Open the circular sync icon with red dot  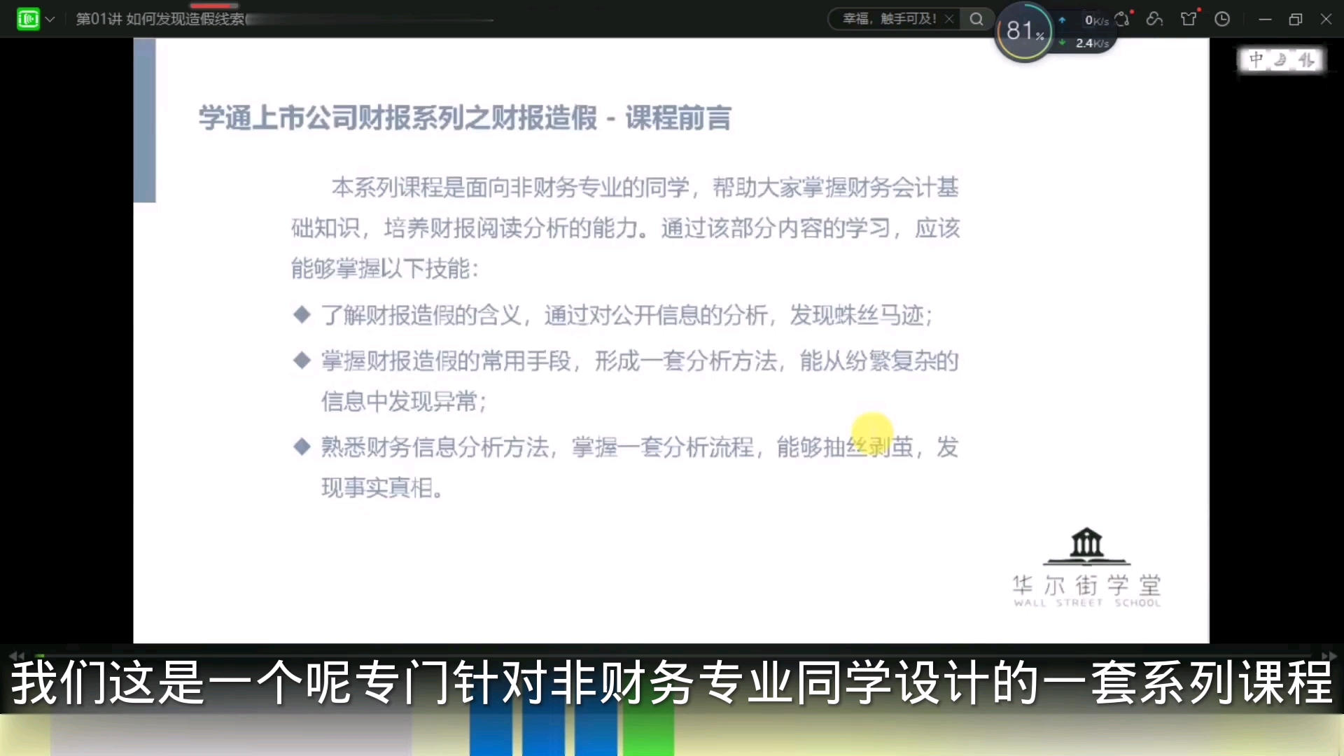coord(1123,19)
